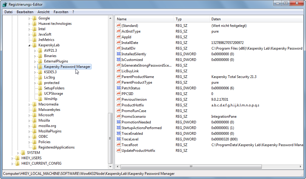Expand the Huawei technologies key
The width and height of the screenshot is (306, 179).
(29, 24)
